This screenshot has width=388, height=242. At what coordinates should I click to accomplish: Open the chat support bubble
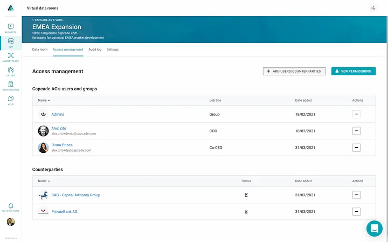tap(375, 229)
